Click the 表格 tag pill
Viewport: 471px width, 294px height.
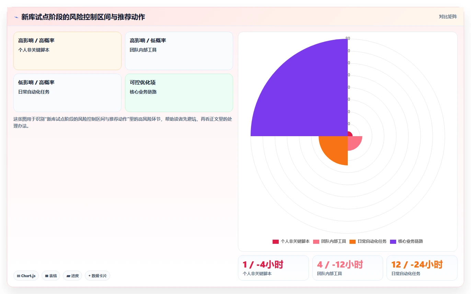(51, 276)
